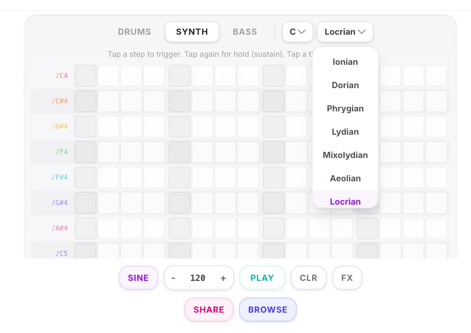
Task: Toggle the SINE waveform button
Action: [x=138, y=278]
